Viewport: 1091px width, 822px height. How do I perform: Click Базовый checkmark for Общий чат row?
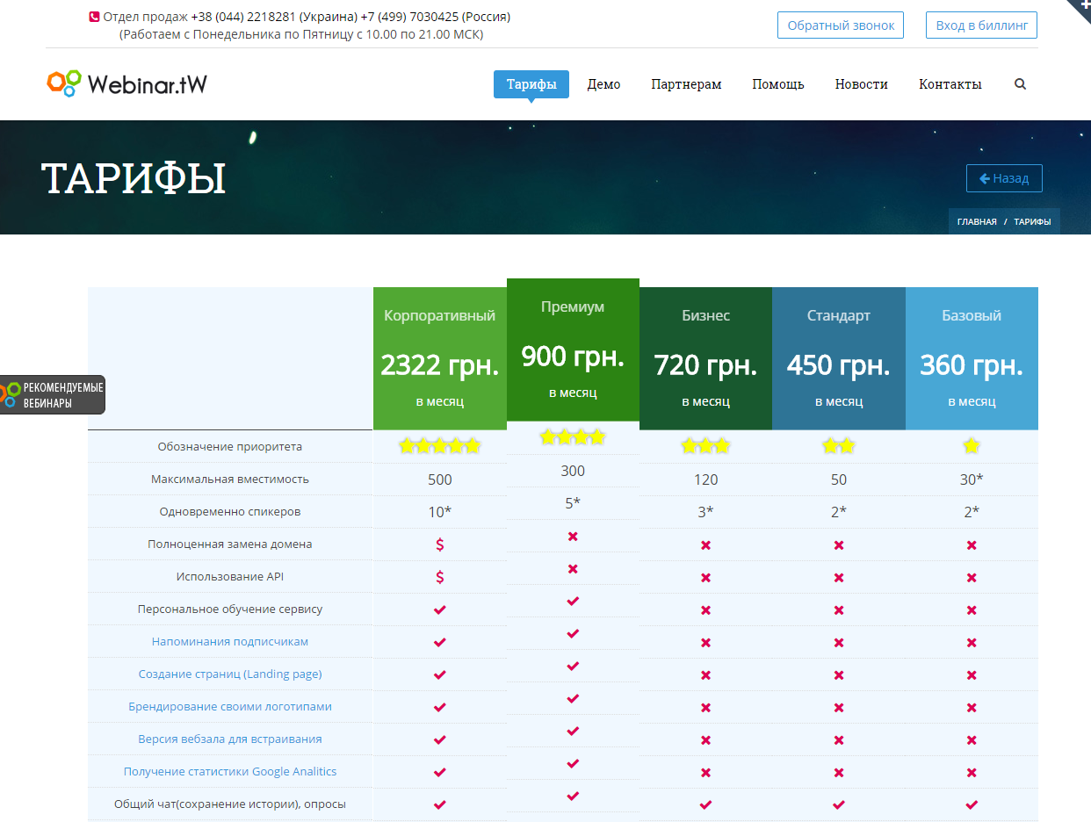[x=972, y=804]
